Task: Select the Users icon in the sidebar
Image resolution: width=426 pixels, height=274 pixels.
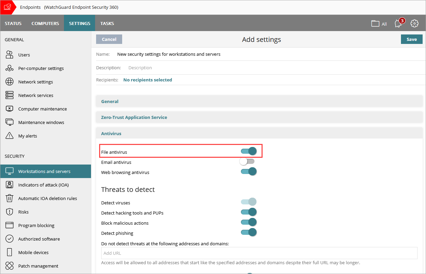Action: pos(9,54)
